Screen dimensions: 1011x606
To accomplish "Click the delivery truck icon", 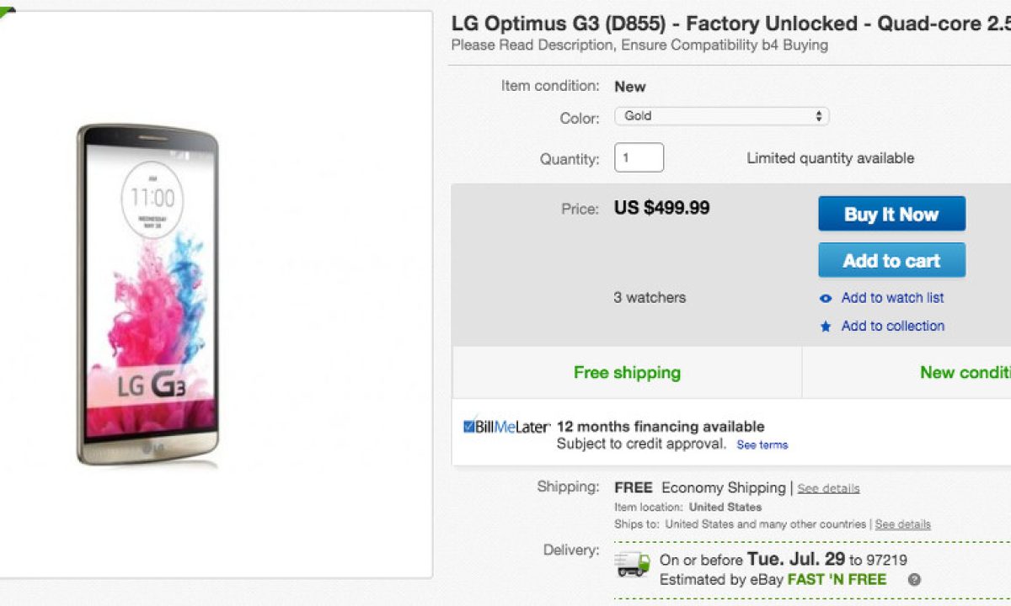I will [633, 564].
